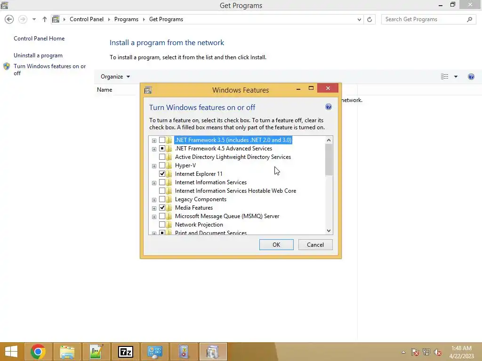Image resolution: width=482 pixels, height=361 pixels.
Task: Click Get Programs breadcrumb
Action: [166, 19]
